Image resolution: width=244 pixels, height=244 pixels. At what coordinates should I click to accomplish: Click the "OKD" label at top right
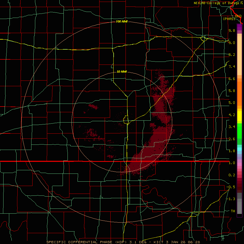[238, 16]
